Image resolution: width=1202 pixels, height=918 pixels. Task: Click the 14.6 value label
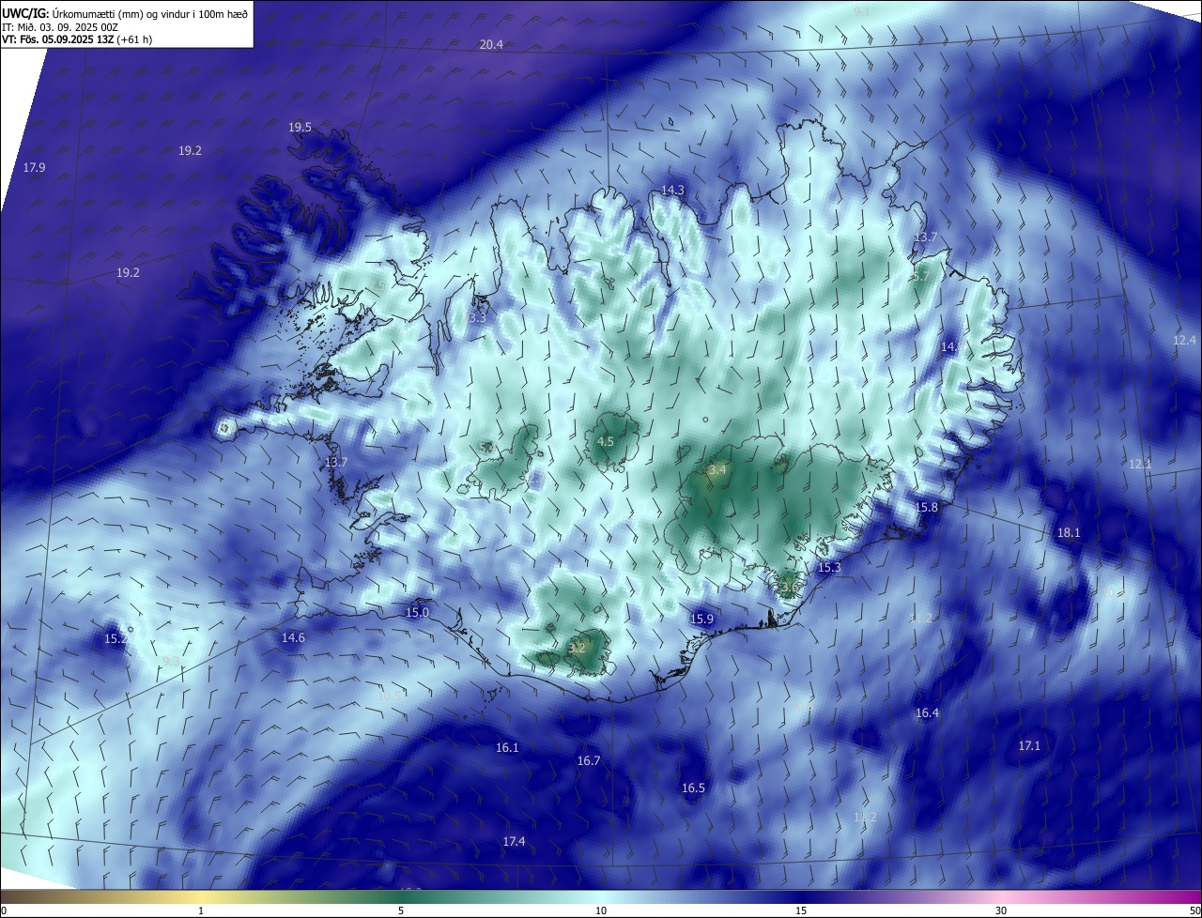pyautogui.click(x=293, y=638)
